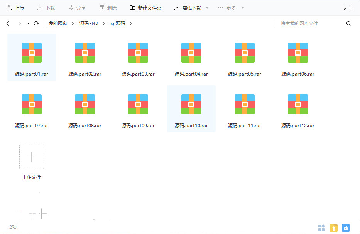Create a new folder with 新建文件夹
360x234 pixels.
pos(145,8)
